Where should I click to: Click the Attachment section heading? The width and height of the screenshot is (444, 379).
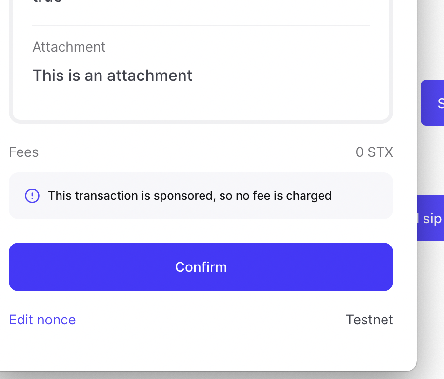(69, 47)
